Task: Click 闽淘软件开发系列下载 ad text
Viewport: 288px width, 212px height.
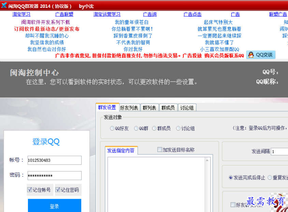Action: [45, 22]
